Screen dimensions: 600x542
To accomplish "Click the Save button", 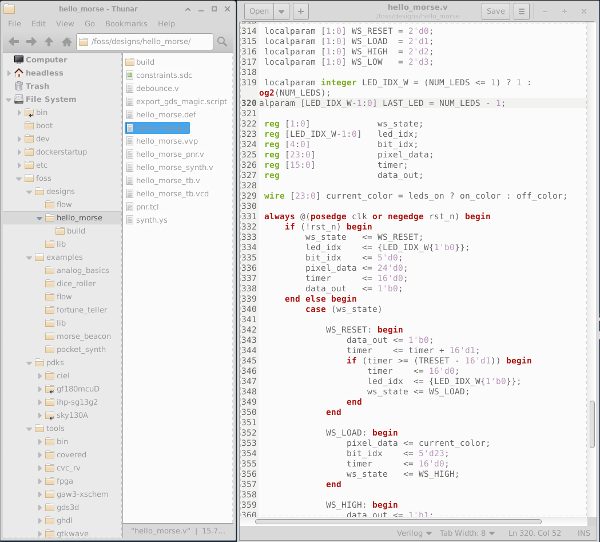I will pos(495,11).
